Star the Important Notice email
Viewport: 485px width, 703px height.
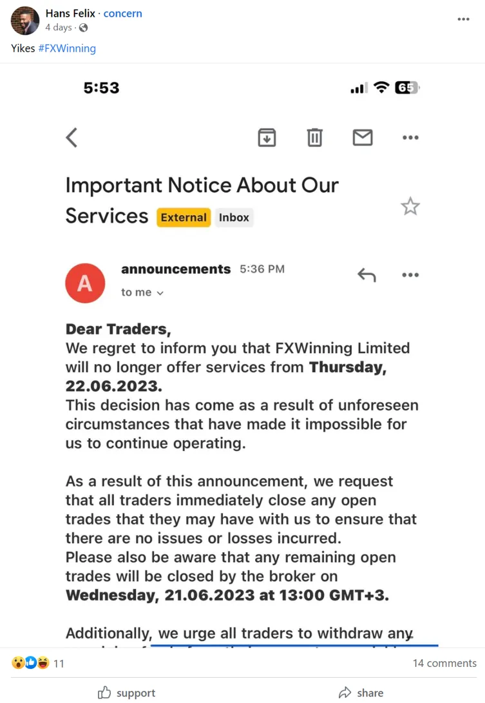[410, 206]
